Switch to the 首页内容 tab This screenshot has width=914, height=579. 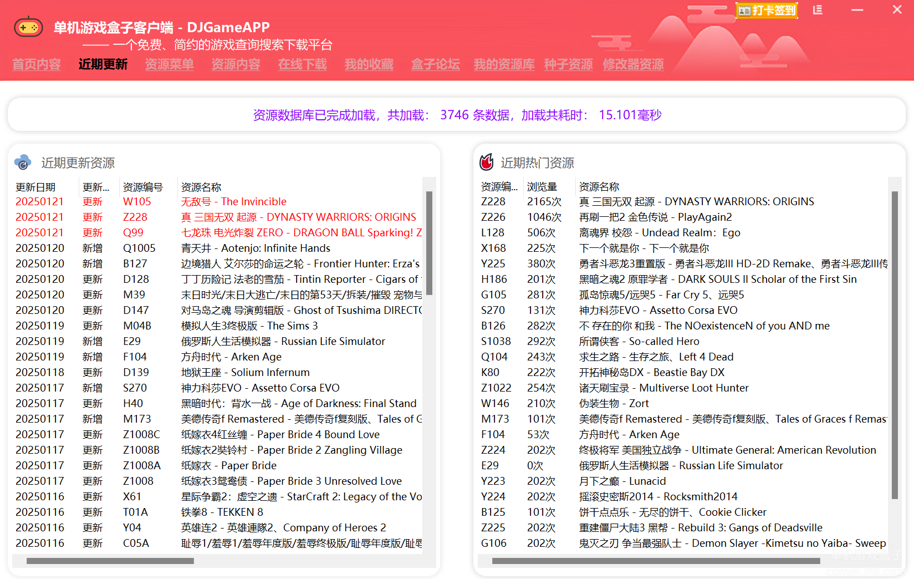pyautogui.click(x=37, y=64)
